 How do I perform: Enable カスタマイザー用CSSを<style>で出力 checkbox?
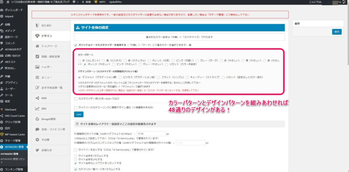(76, 98)
